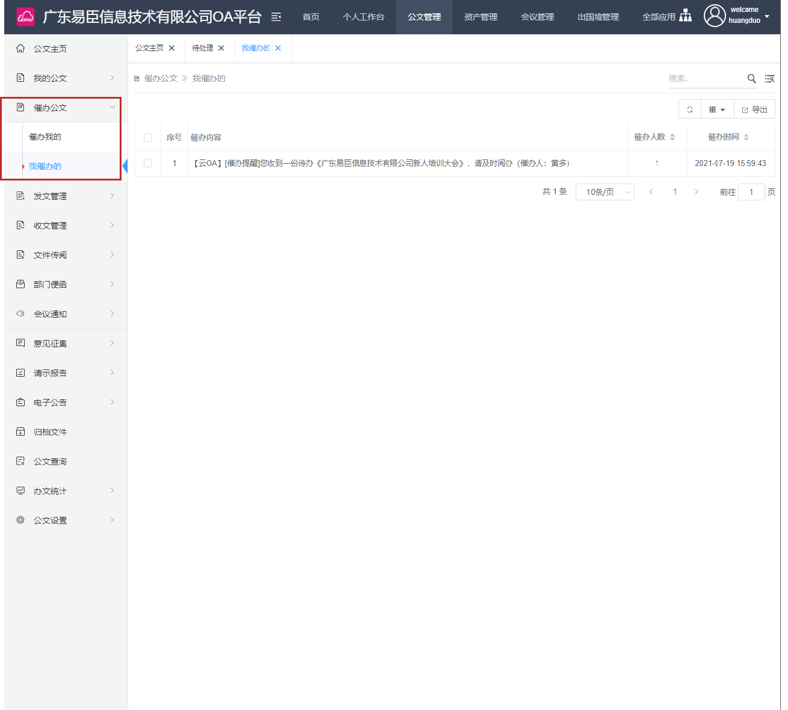Close the 我催办的 tab
Viewport: 788px width, 710px height.
278,48
